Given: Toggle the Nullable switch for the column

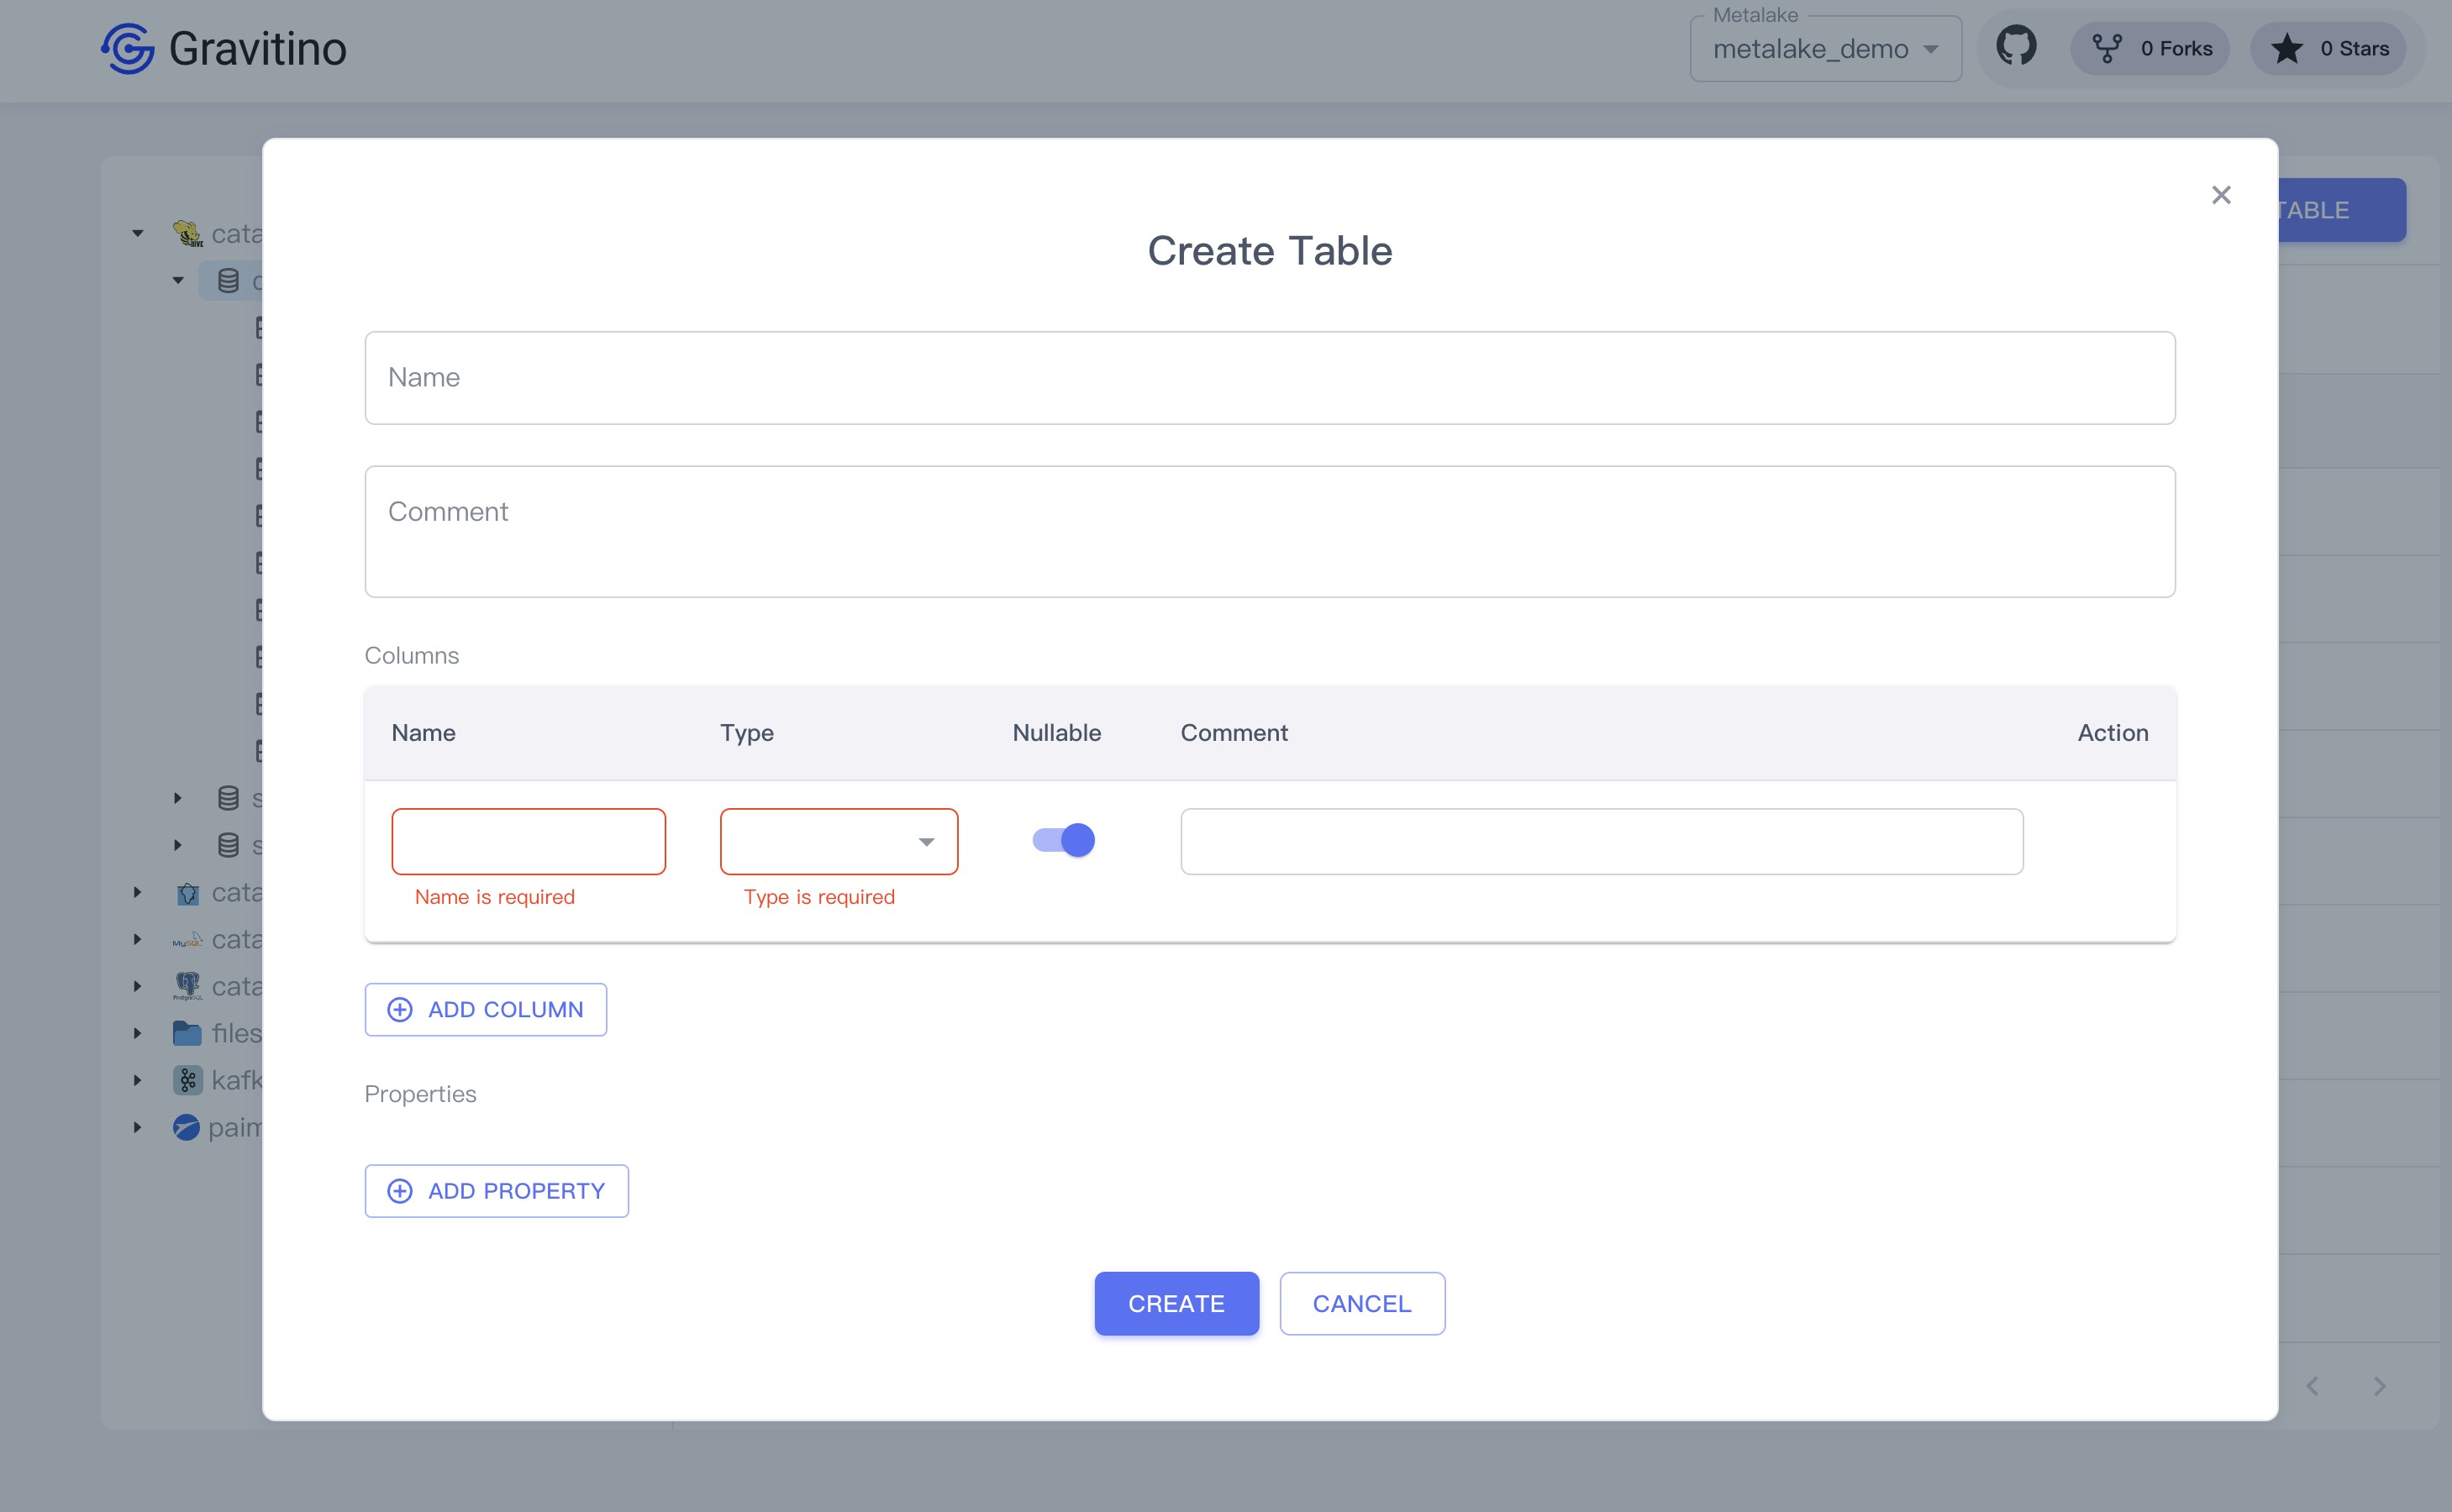Looking at the screenshot, I should [x=1060, y=840].
